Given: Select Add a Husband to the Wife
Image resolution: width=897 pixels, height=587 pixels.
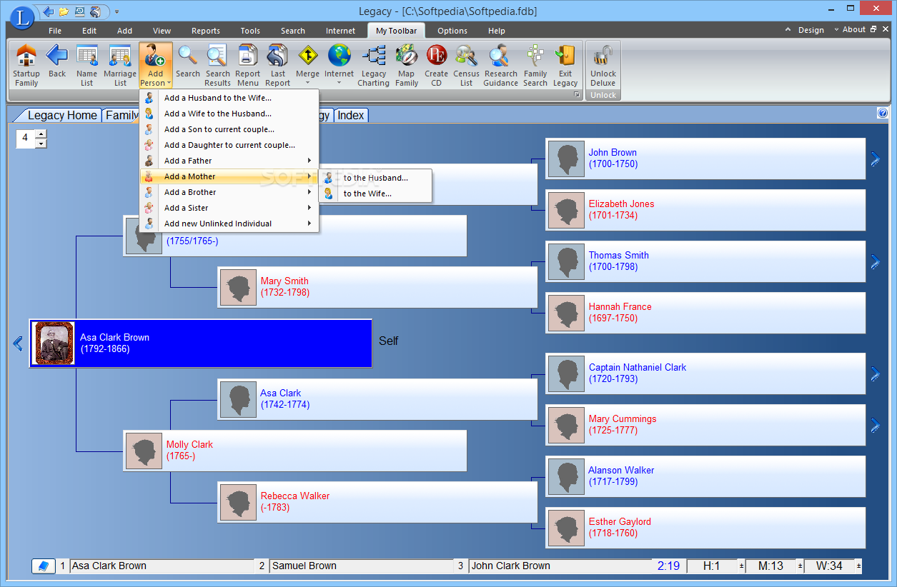Looking at the screenshot, I should click(x=229, y=98).
